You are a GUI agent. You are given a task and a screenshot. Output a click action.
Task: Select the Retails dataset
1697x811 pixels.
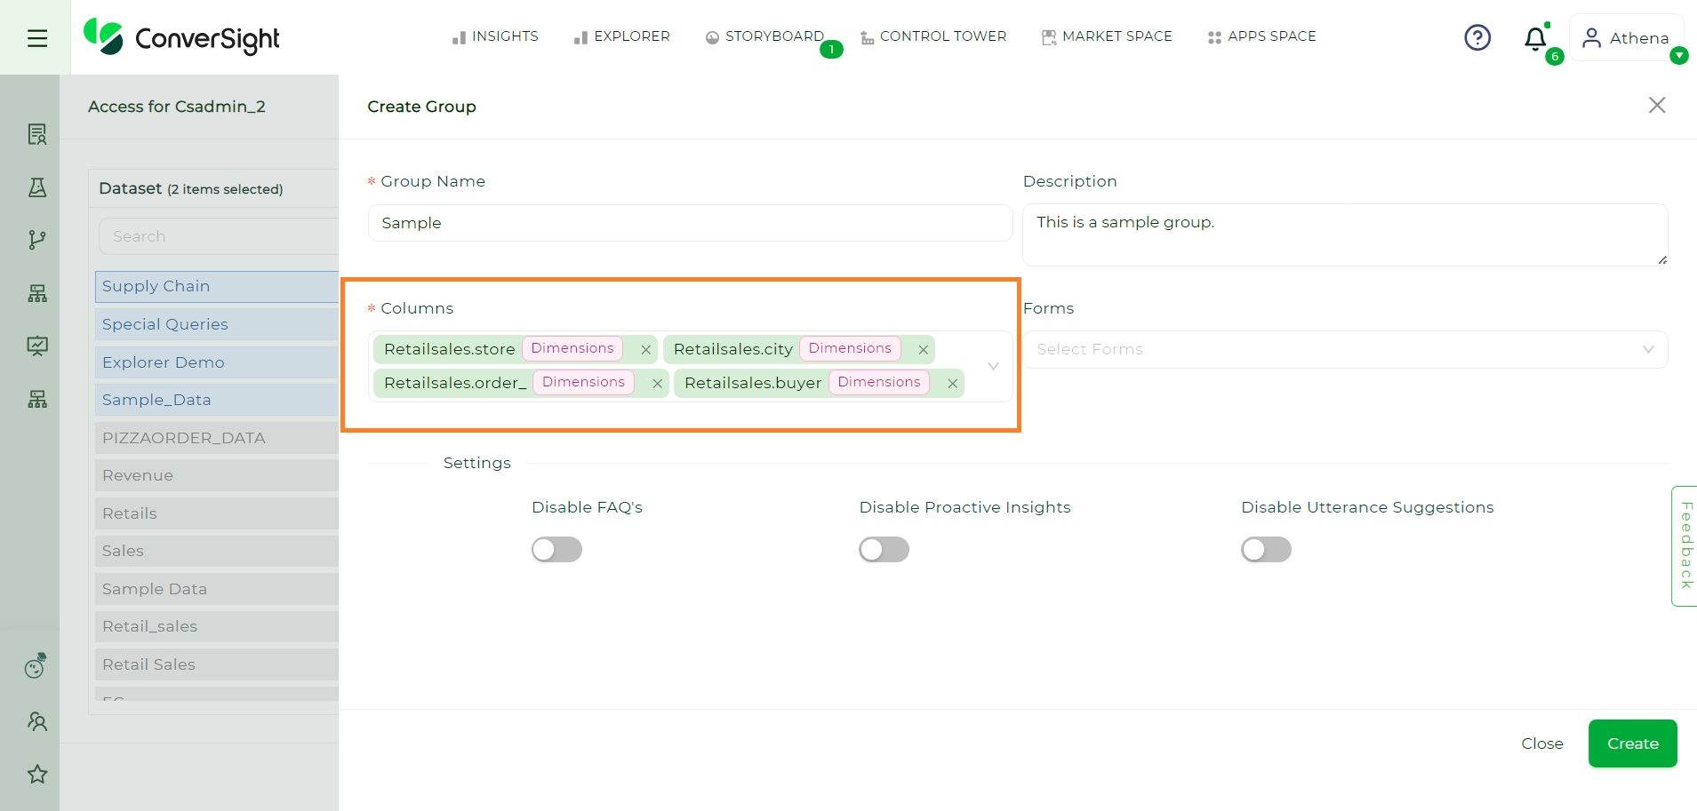[x=217, y=513]
